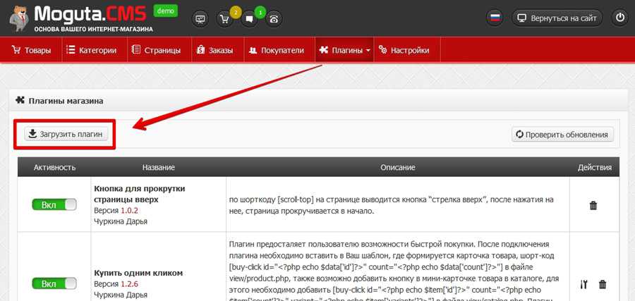Disable the Купить одним кликом plugin switch

click(x=54, y=284)
